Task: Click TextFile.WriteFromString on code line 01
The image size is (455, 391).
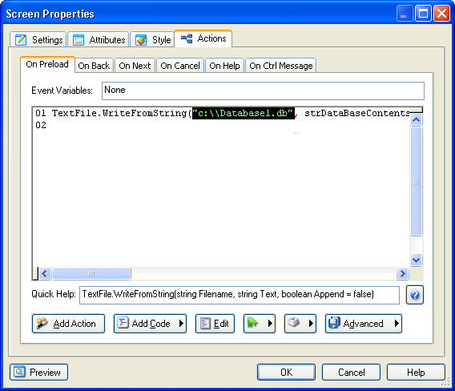Action: pyautogui.click(x=119, y=113)
